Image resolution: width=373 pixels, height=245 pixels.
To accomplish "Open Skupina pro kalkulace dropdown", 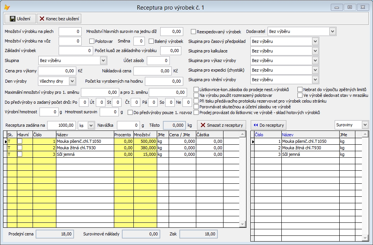I will 315,51.
